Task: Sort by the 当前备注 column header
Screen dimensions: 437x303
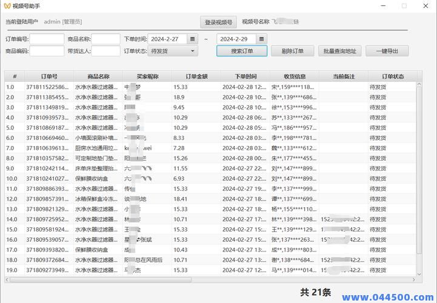Action: click(x=344, y=76)
